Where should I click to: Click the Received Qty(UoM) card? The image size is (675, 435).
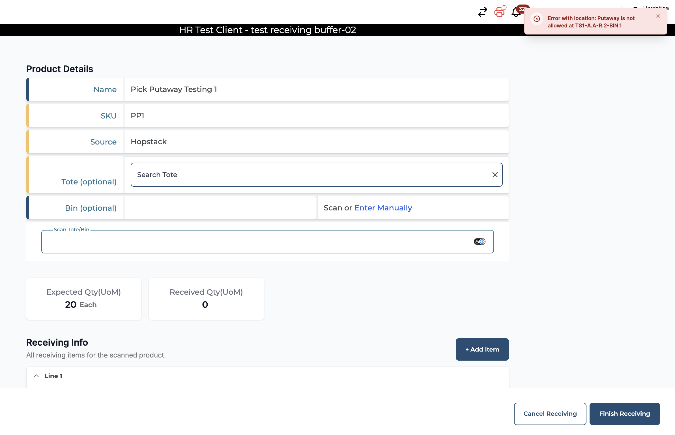(x=206, y=299)
